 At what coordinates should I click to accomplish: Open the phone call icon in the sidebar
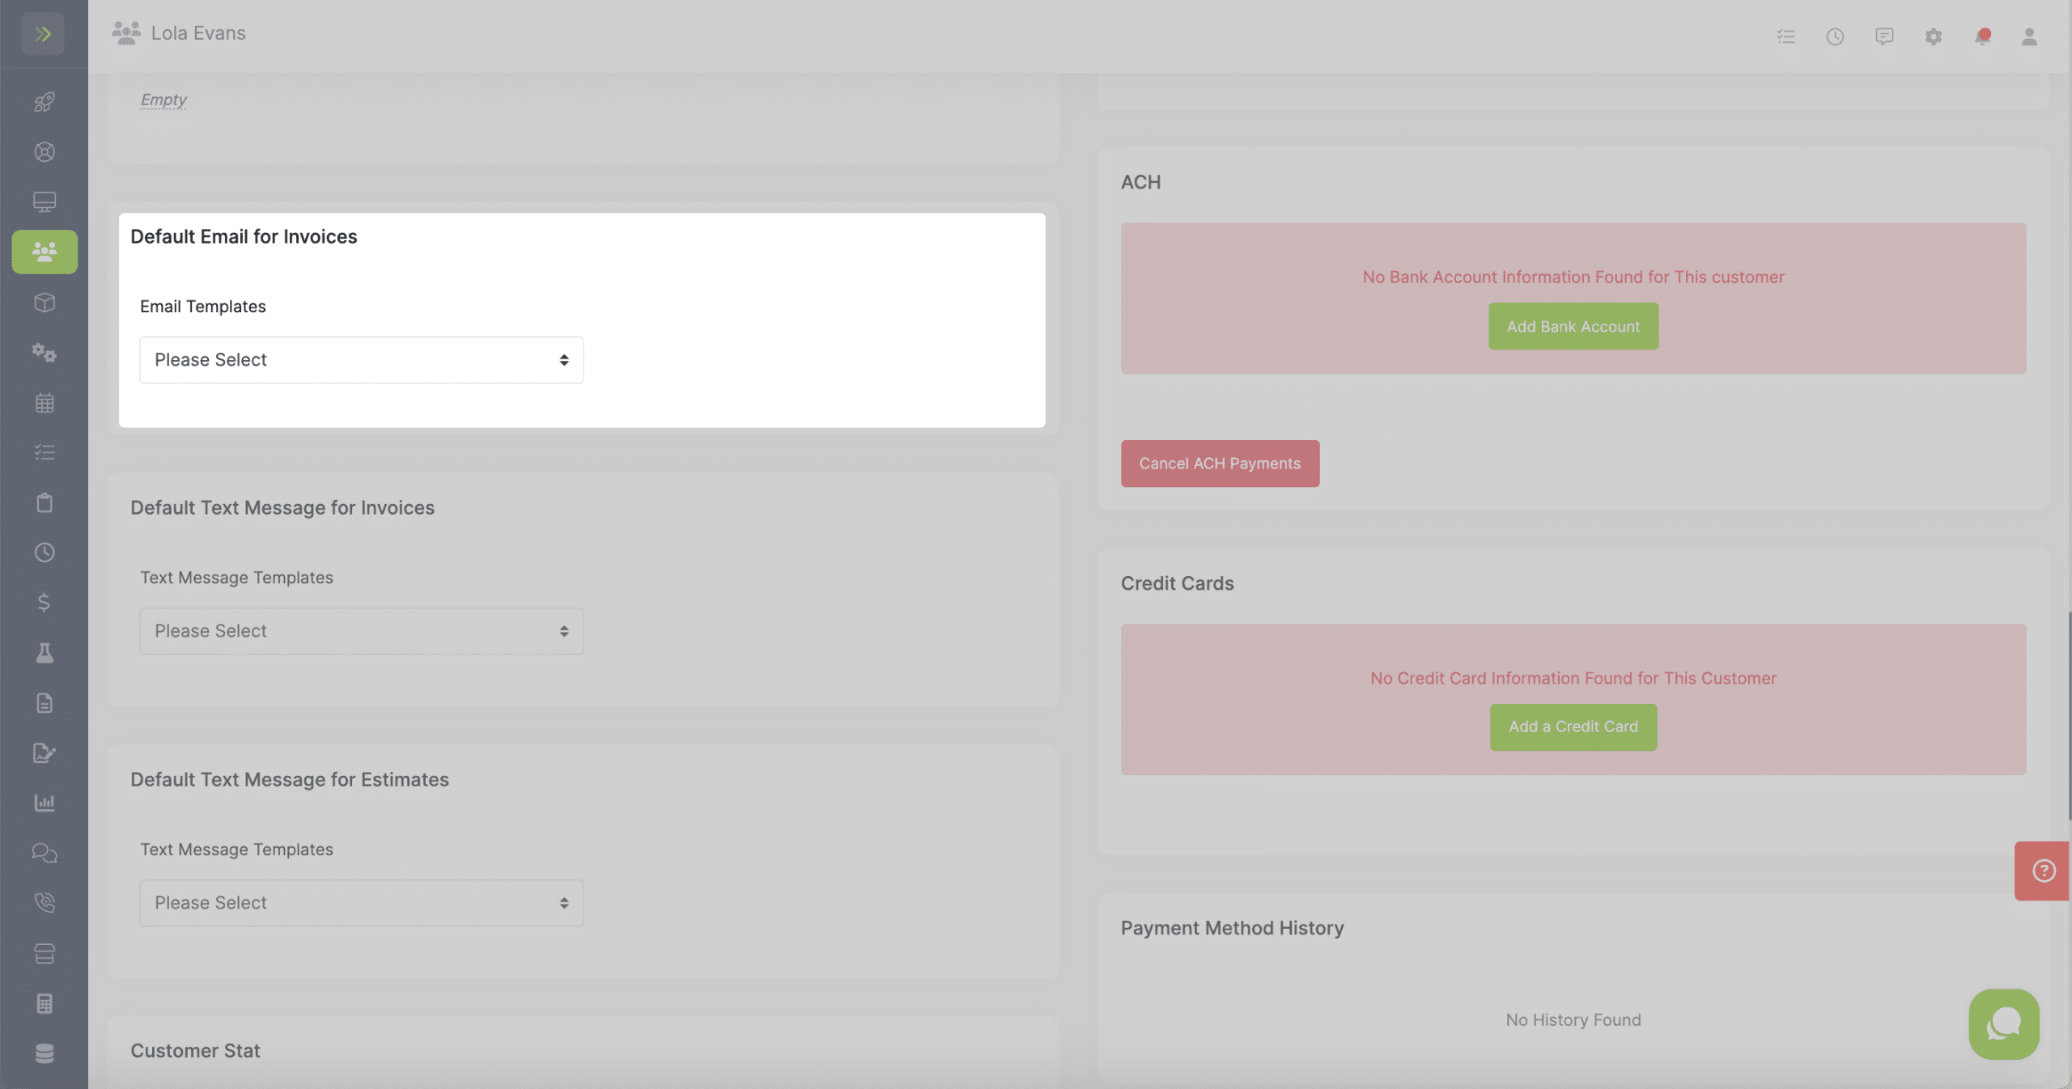[x=45, y=903]
